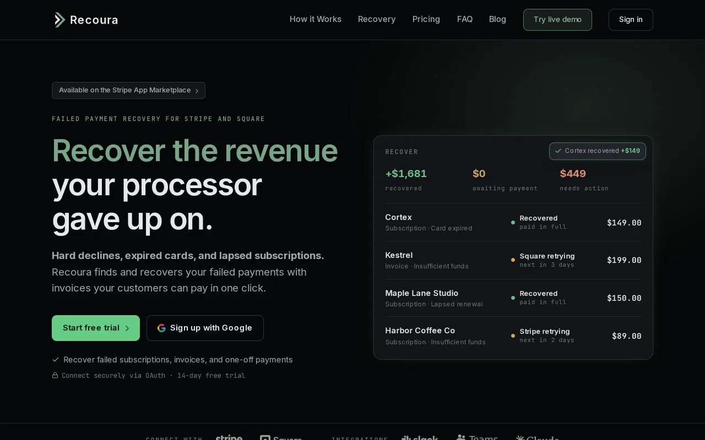This screenshot has width=705, height=440.
Task: Open Available on the Stripe App Marketplace
Action: 128,90
